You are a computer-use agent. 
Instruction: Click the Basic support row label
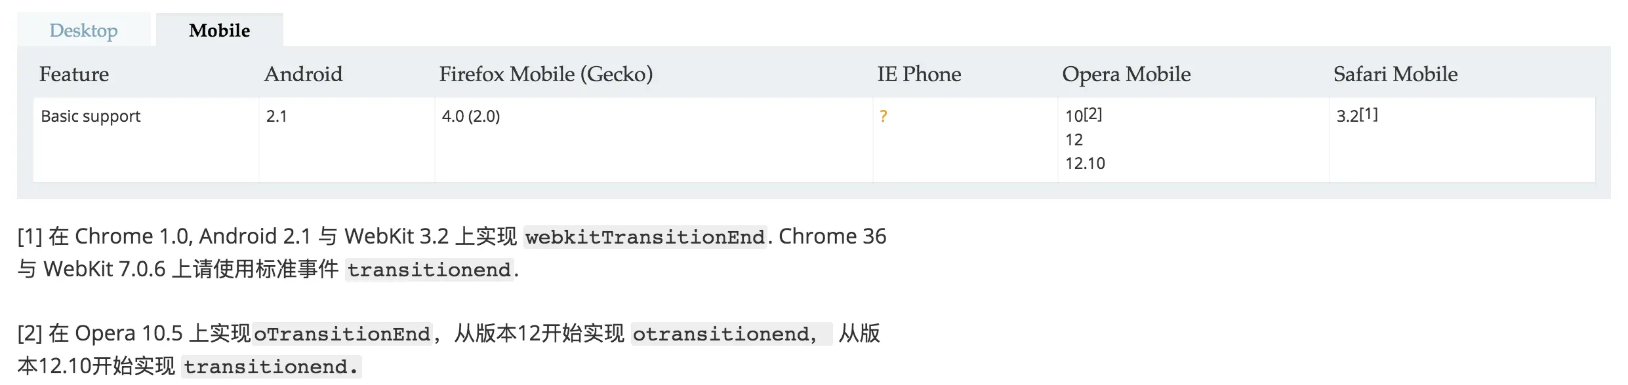(x=91, y=117)
